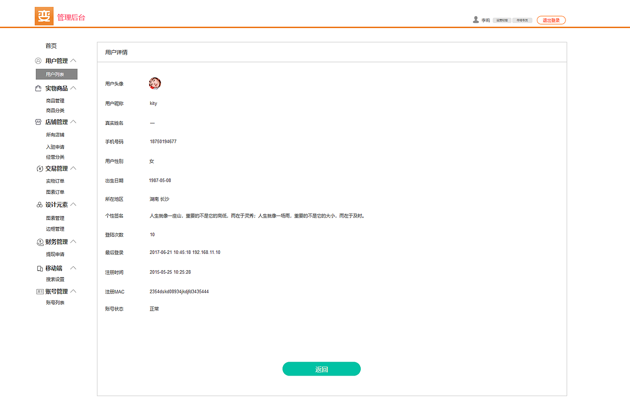Collapse the 设计元素 section chevron
The width and height of the screenshot is (630, 406).
73,204
